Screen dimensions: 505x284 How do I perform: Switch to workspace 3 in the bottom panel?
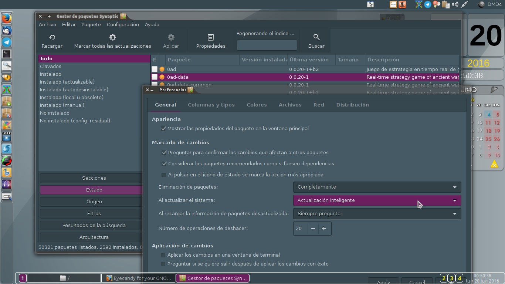click(451, 278)
